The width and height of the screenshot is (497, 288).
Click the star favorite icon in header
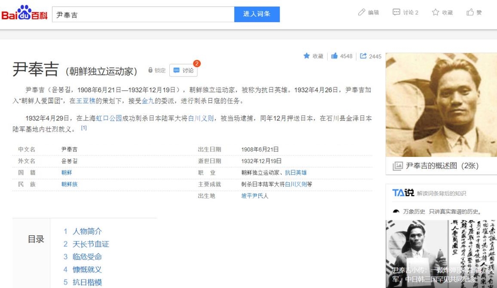[x=435, y=13]
